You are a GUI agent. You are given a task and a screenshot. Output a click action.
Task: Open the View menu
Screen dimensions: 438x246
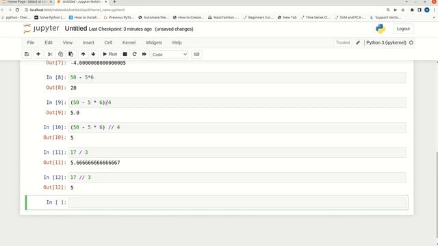[x=68, y=42]
